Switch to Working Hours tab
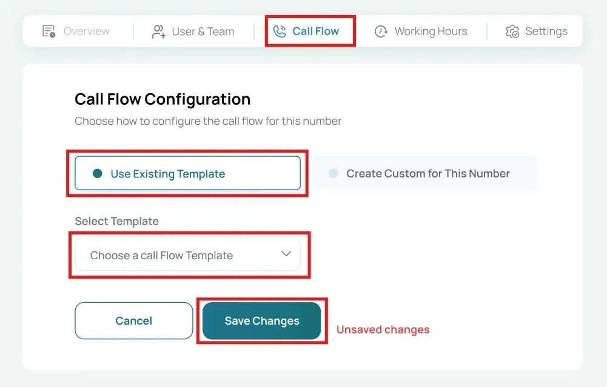This screenshot has width=607, height=387. [421, 31]
